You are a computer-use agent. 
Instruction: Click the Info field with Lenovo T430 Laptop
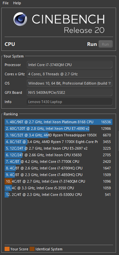pos(69,102)
